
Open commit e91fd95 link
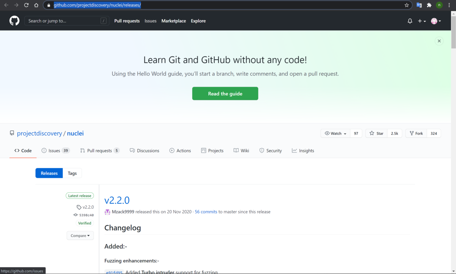point(114,272)
